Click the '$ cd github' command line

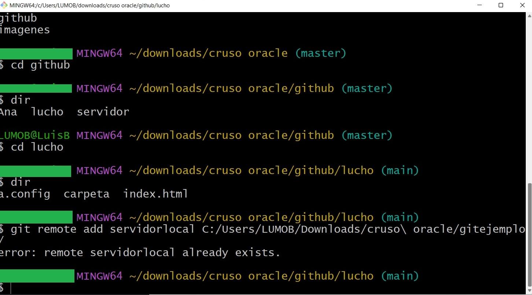point(35,65)
